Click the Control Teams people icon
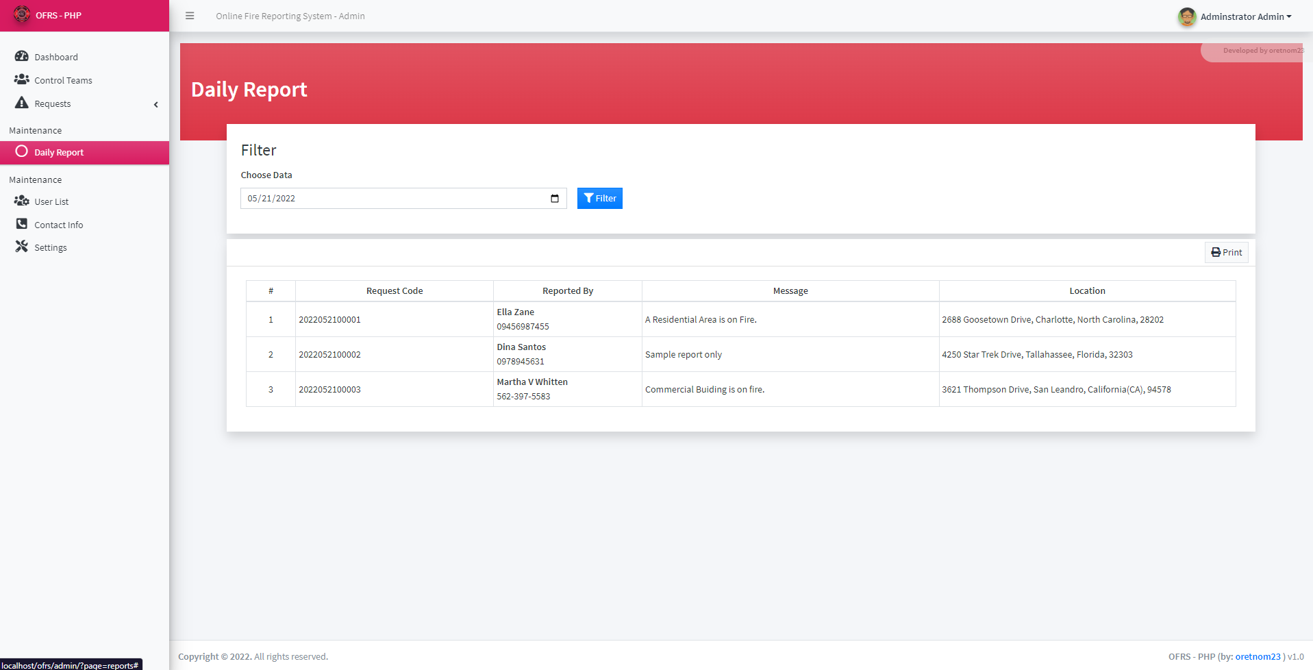This screenshot has height=670, width=1313. pyautogui.click(x=22, y=79)
